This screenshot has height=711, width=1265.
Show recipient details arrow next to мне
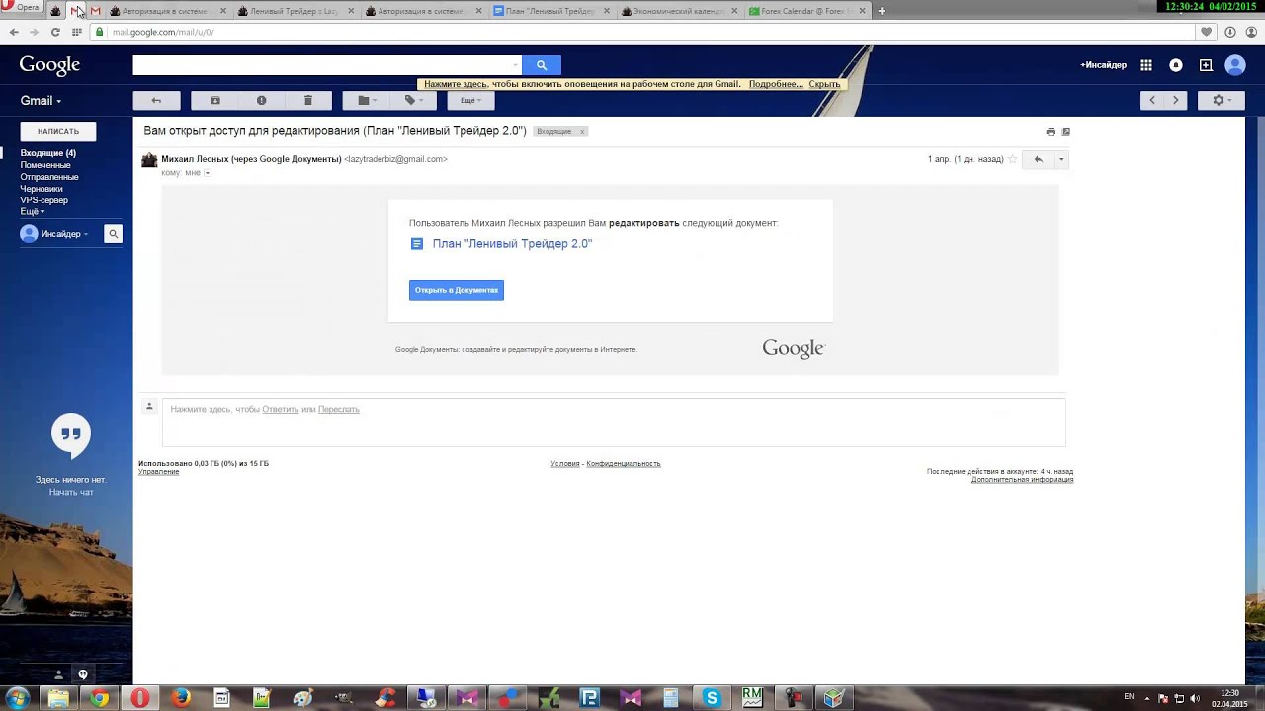tap(207, 173)
